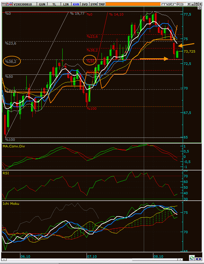Toggle the SVD button
The height and width of the screenshot is (264, 204).
pyautogui.click(x=85, y=4)
